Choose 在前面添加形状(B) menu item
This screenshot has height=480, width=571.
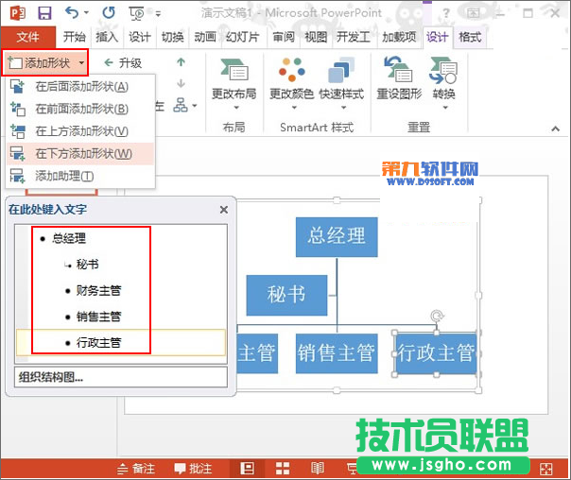[80, 109]
